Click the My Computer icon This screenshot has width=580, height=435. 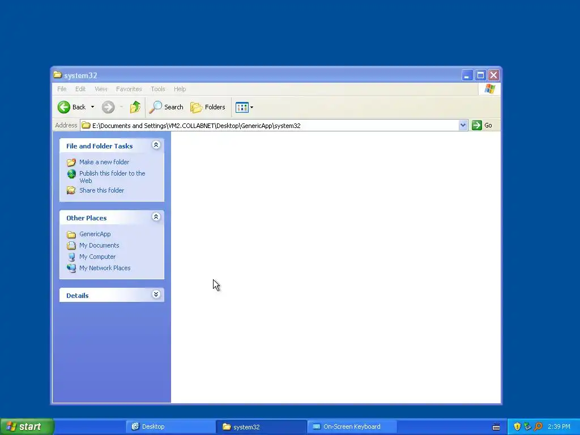[71, 257]
